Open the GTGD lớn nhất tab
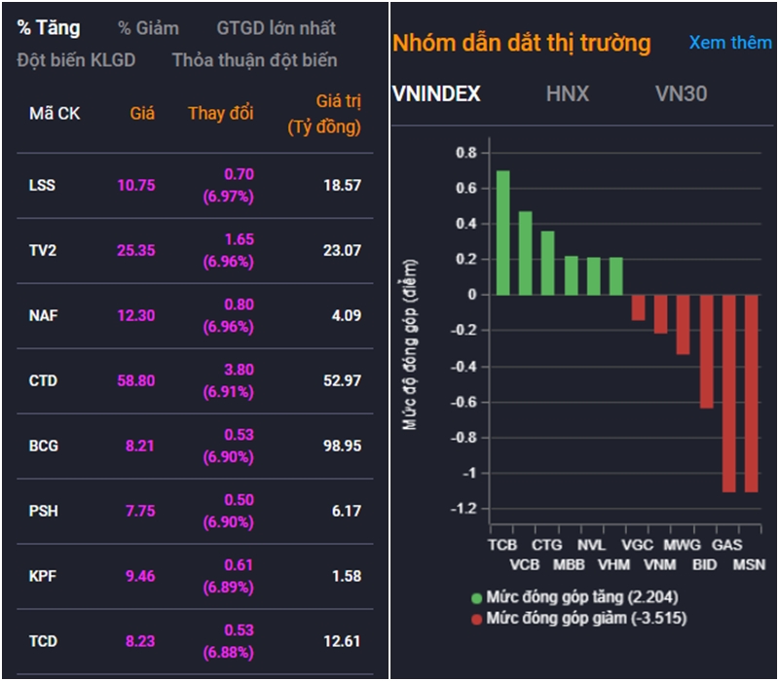Screen dimensions: 779x681 pos(276,28)
